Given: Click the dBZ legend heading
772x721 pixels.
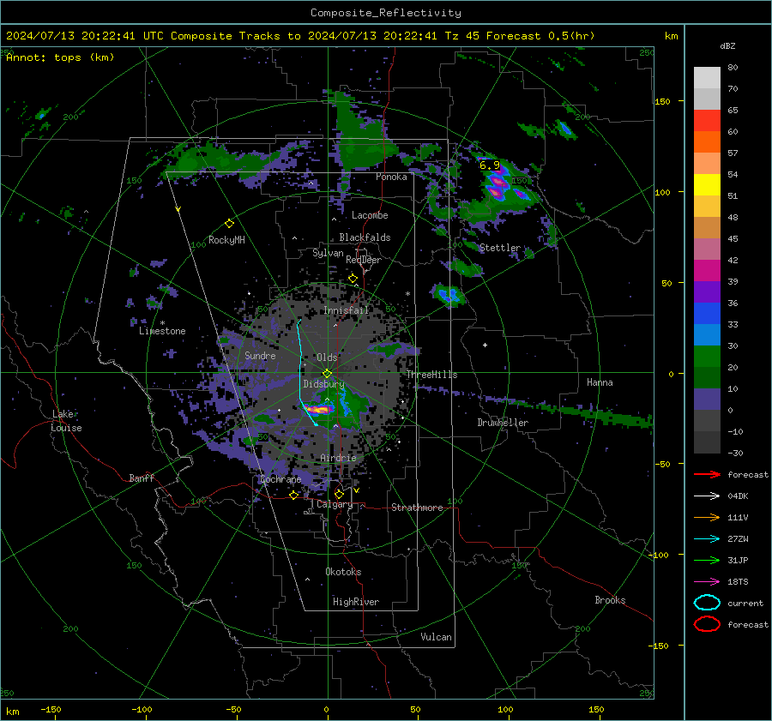Looking at the screenshot, I should click(x=727, y=46).
